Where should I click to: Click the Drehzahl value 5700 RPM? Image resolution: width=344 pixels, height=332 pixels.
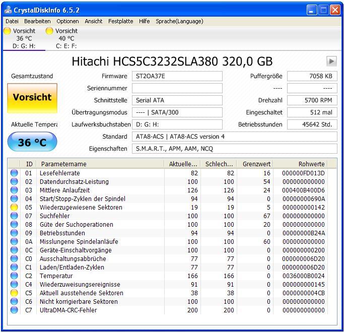pyautogui.click(x=312, y=100)
